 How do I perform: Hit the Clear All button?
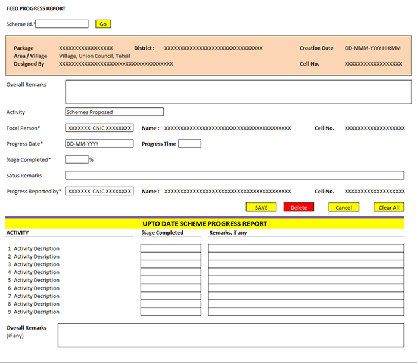[389, 207]
